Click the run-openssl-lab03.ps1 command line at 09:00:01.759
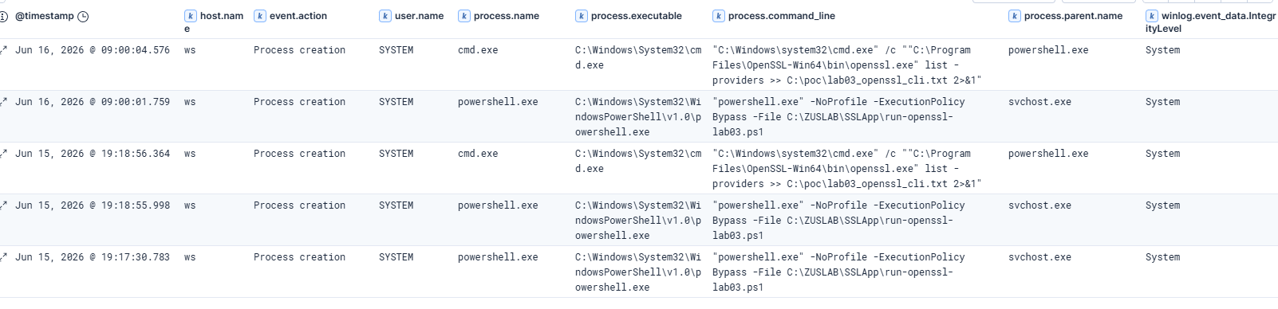The image size is (1278, 309). pos(838,117)
